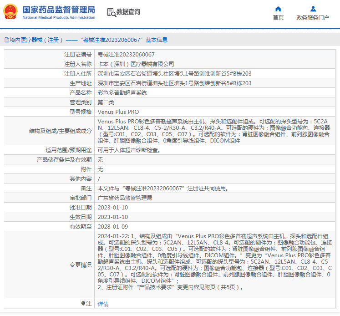Click the national emblem logo

(10, 11)
